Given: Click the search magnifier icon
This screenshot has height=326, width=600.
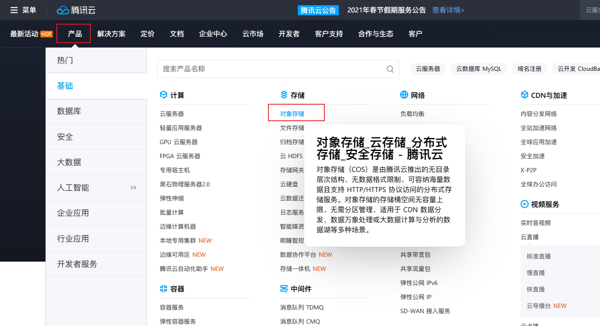Looking at the screenshot, I should pyautogui.click(x=390, y=69).
